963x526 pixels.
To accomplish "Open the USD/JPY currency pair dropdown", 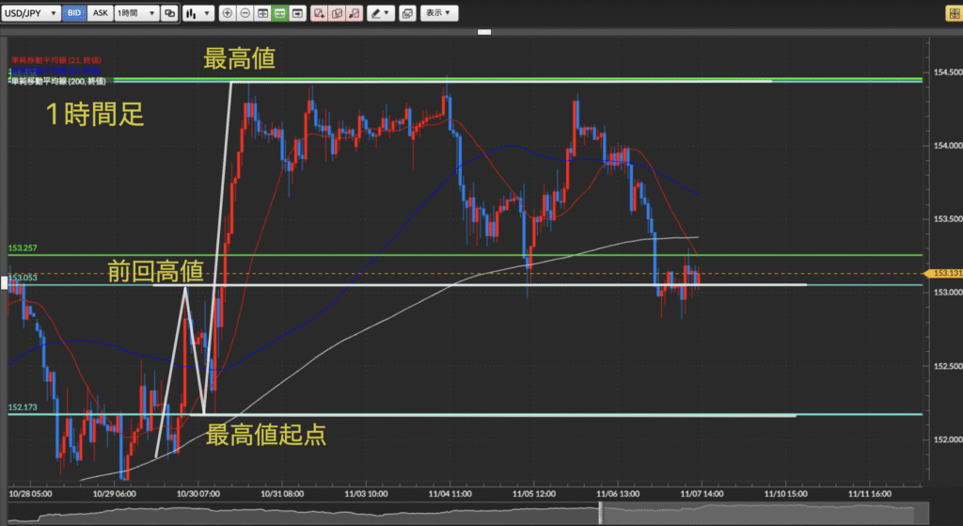I will pos(33,14).
